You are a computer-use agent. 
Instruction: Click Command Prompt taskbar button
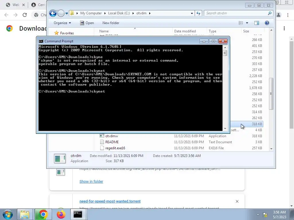[78, 214]
